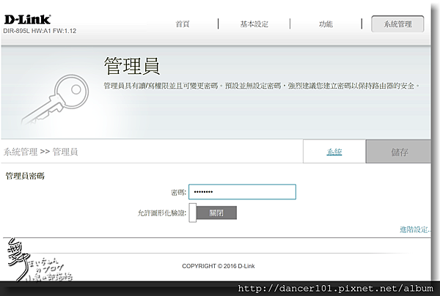Click the 儲存 save button
The width and height of the screenshot is (440, 296).
point(398,152)
